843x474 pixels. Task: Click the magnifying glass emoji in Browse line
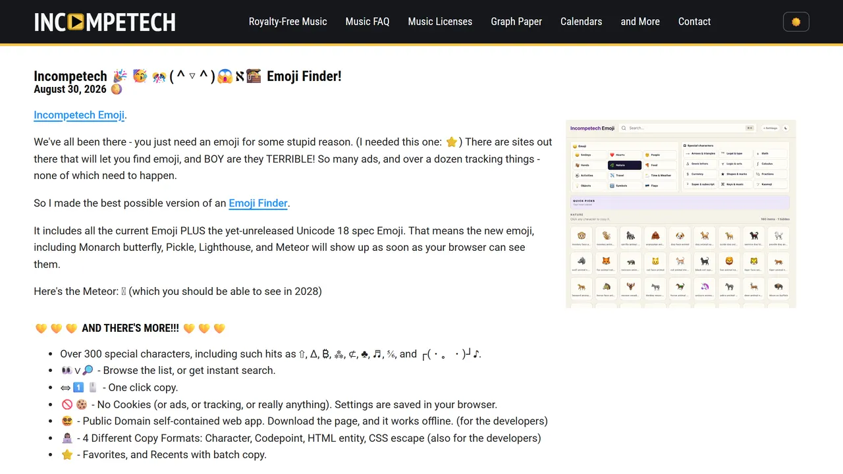(88, 371)
